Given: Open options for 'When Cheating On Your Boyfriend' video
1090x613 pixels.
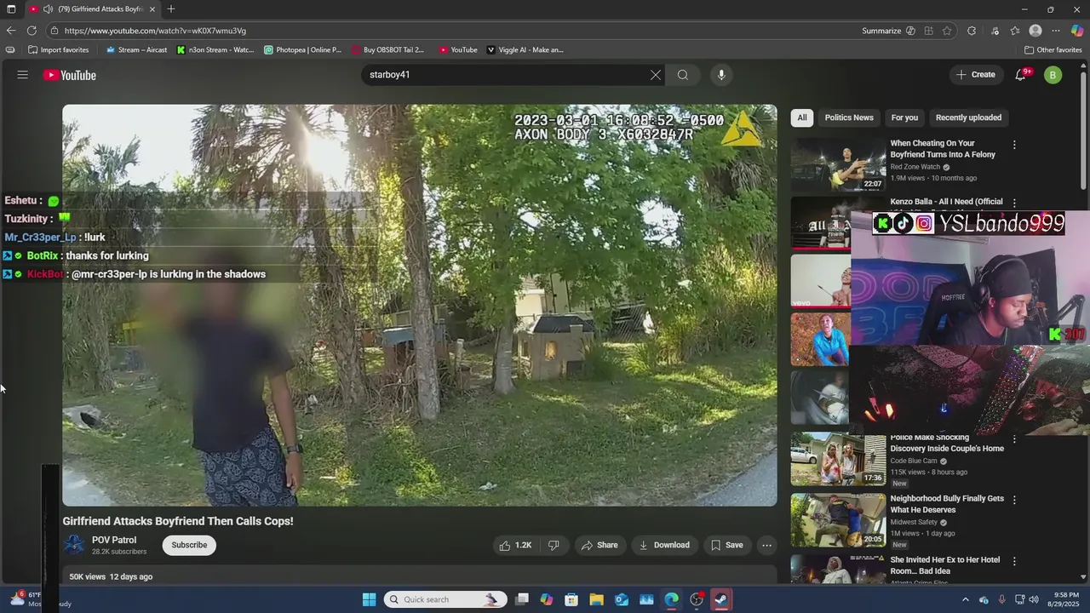Looking at the screenshot, I should point(1014,145).
